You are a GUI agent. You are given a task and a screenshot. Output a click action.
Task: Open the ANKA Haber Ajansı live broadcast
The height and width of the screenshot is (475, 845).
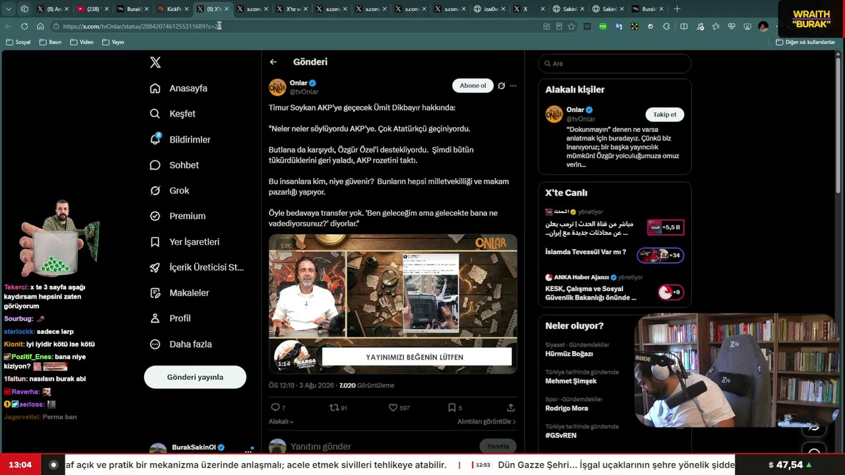pos(615,288)
